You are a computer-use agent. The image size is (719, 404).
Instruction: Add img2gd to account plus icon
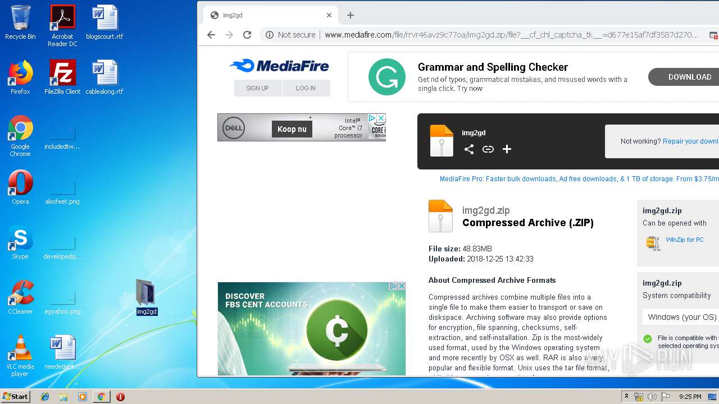point(507,149)
